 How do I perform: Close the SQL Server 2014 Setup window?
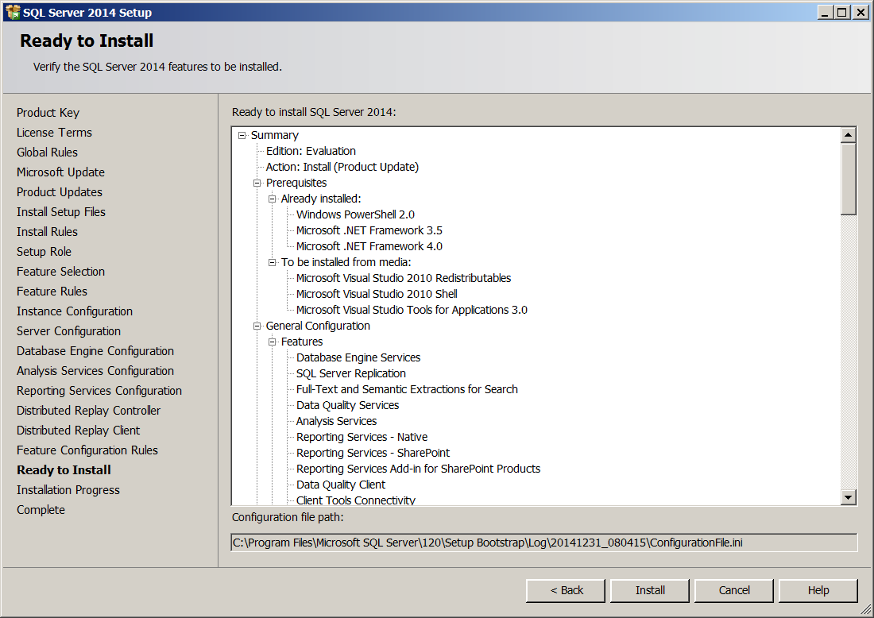pos(860,12)
